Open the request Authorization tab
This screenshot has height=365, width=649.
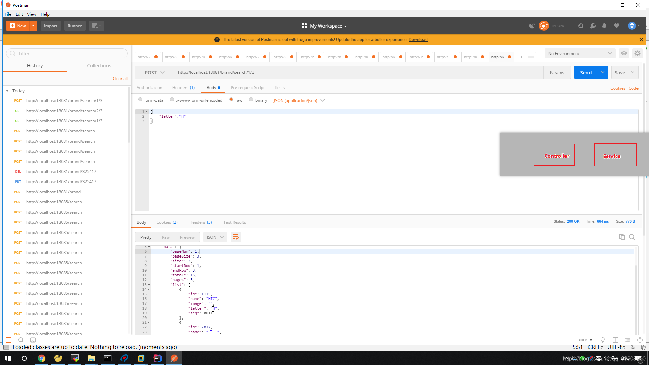[149, 87]
